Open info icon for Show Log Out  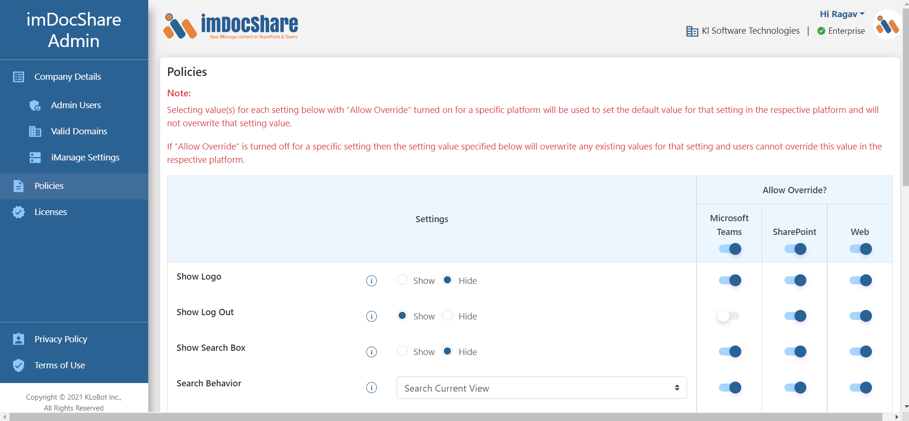372,317
